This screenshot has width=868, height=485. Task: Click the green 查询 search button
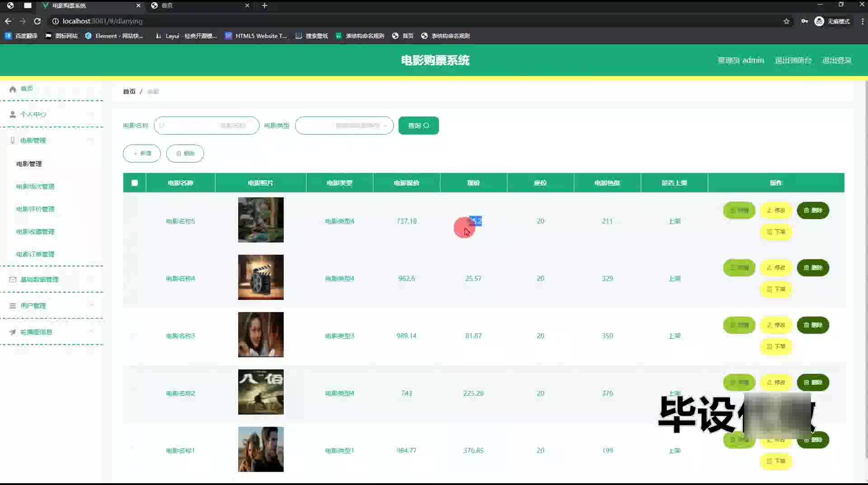pyautogui.click(x=418, y=126)
